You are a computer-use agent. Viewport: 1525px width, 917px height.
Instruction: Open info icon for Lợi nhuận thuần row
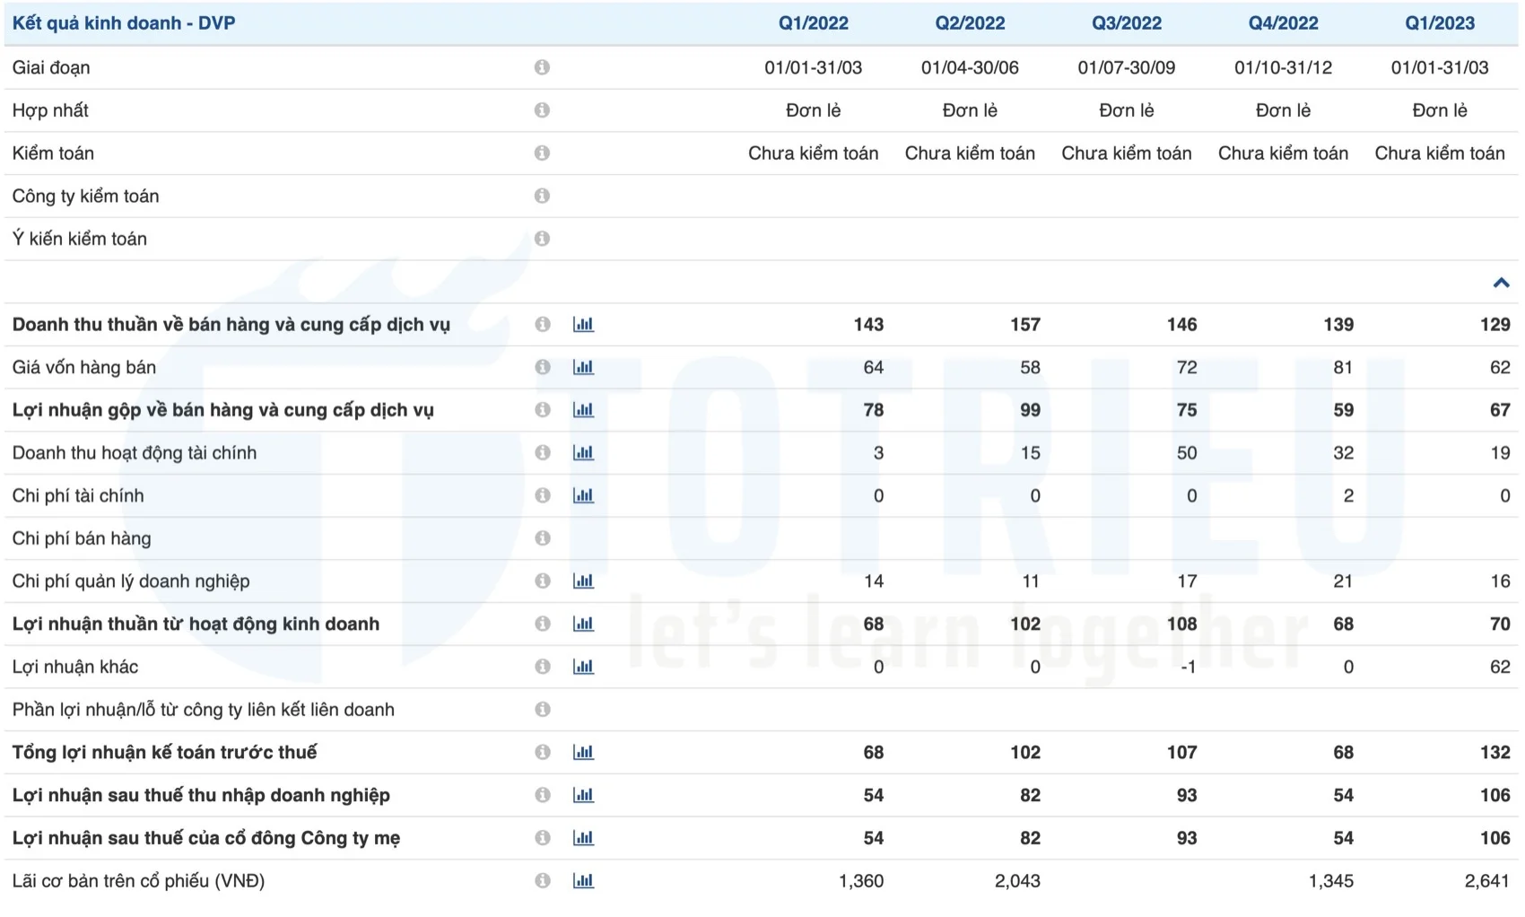point(543,624)
